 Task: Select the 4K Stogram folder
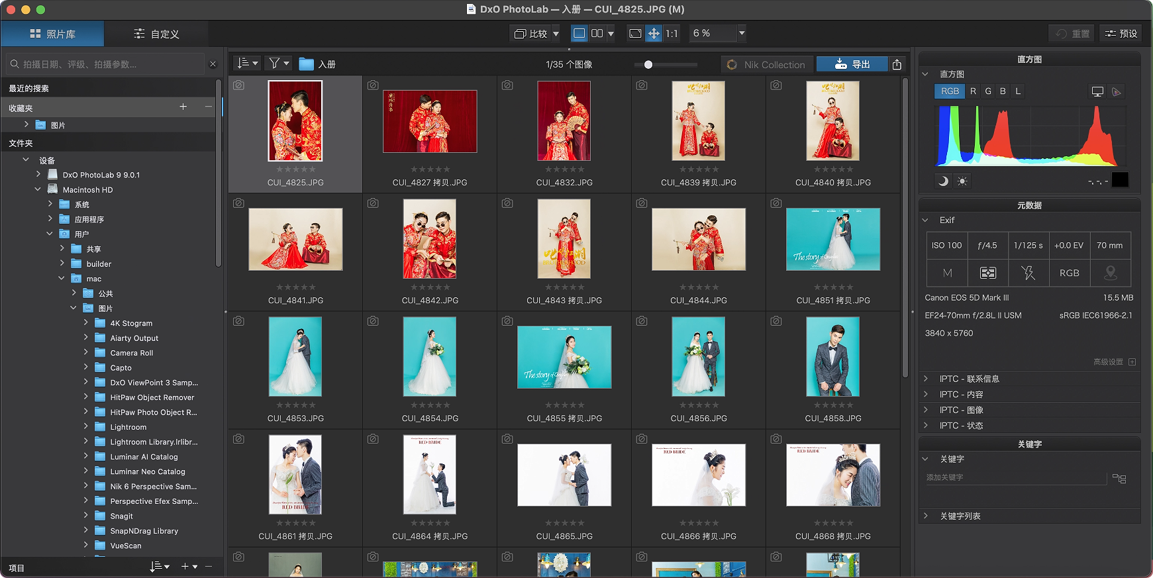pos(131,323)
